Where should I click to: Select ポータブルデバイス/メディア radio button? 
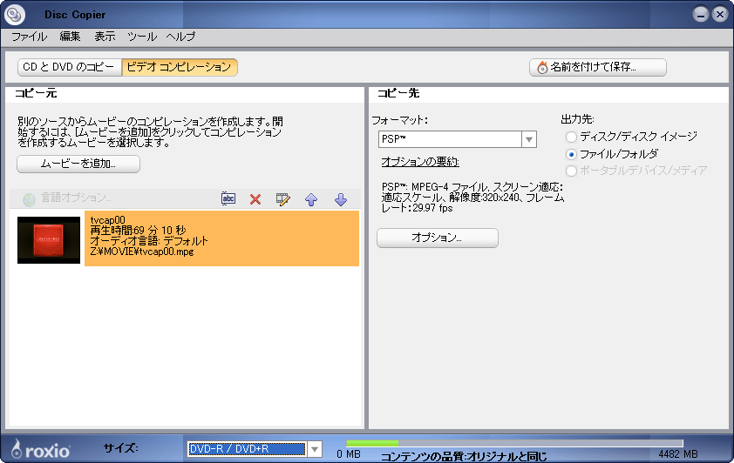point(571,171)
